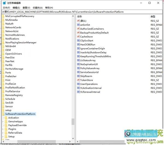The width and height of the screenshot is (164, 145).
Task: Click the VLRenewalInterval DWORD icon
Action: point(78,92)
